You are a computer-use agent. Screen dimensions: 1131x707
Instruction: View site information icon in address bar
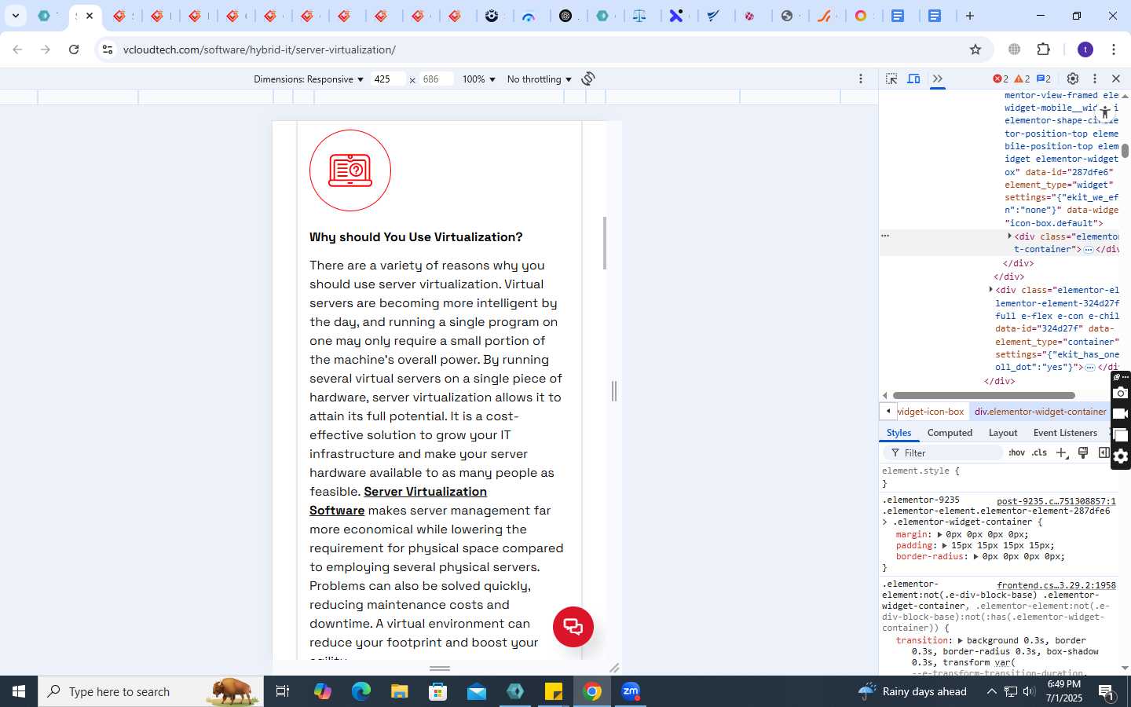(x=108, y=49)
